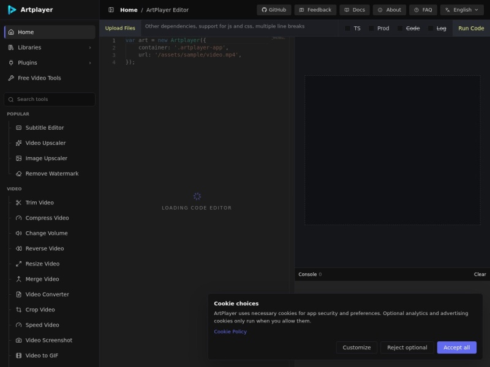
Task: Expand the Libraries submenu chevron
Action: (x=90, y=48)
